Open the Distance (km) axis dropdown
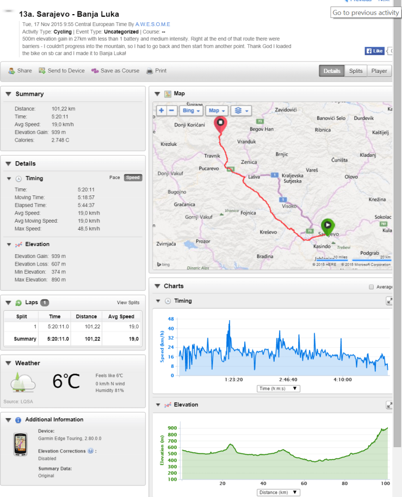 point(279,492)
